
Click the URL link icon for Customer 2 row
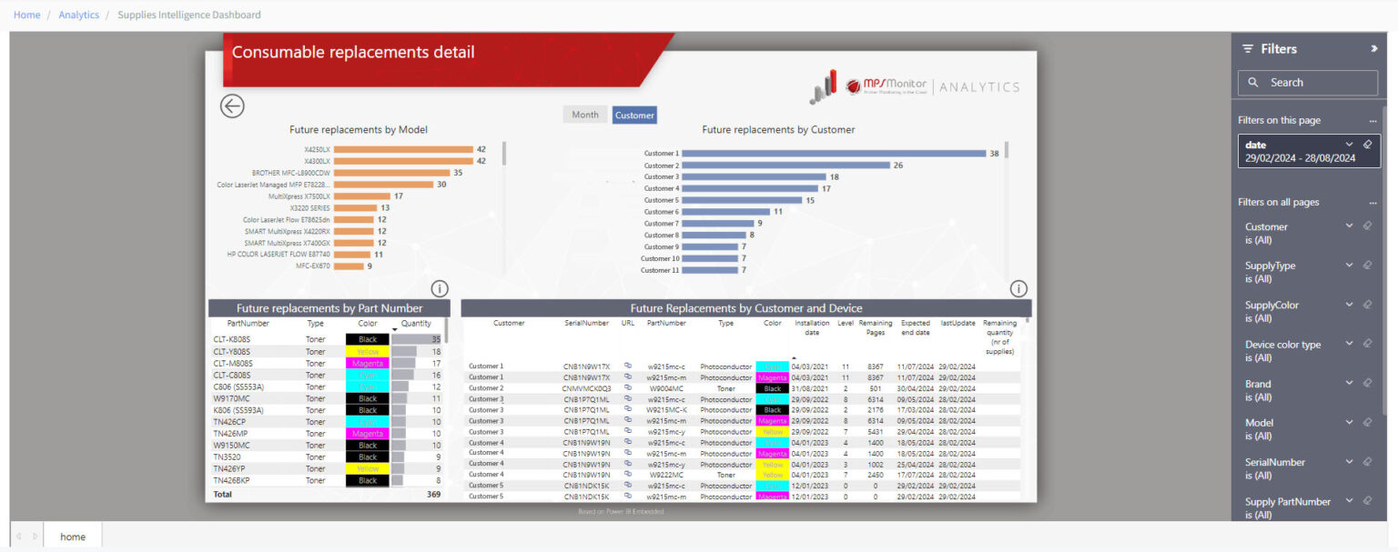(627, 387)
